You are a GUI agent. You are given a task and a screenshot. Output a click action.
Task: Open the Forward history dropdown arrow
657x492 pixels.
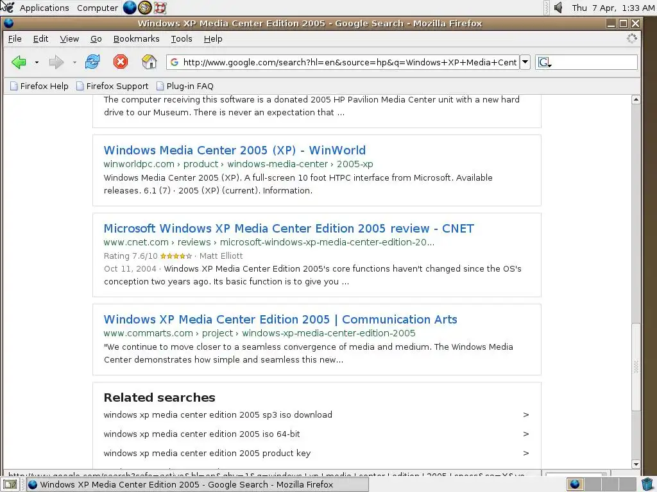tap(74, 62)
